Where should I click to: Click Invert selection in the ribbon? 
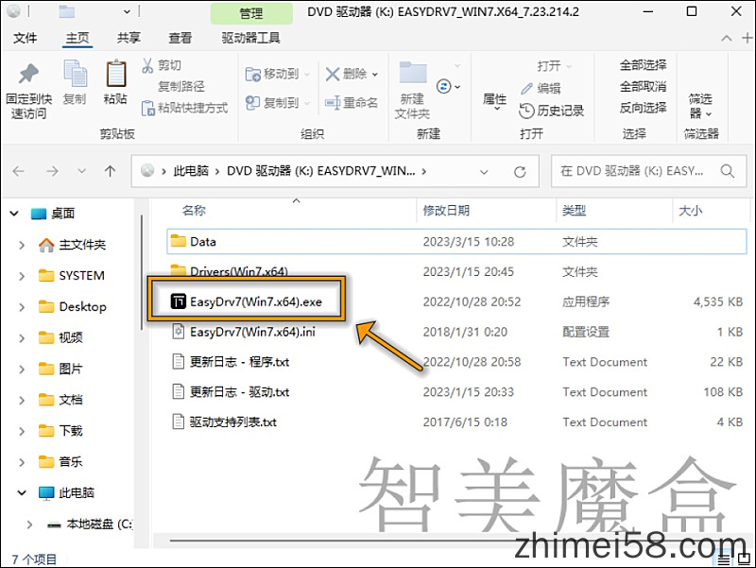point(643,108)
